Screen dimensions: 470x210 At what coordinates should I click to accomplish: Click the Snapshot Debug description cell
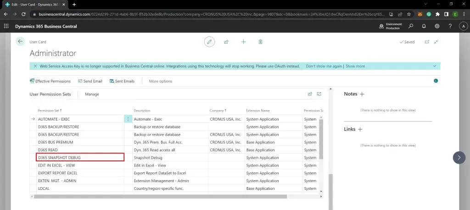click(170, 158)
